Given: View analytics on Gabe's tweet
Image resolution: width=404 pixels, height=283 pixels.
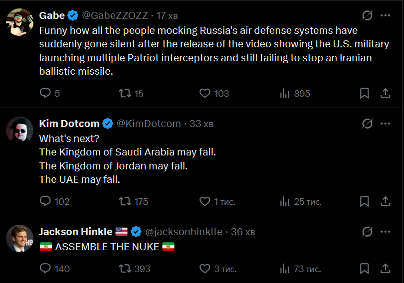Looking at the screenshot, I should click(x=285, y=93).
